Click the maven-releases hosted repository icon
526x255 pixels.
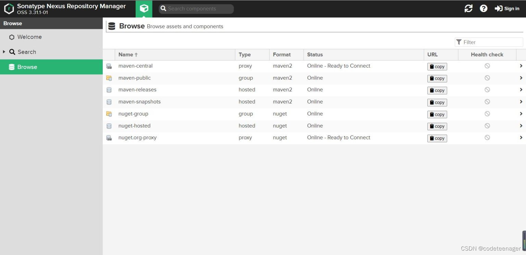coord(109,90)
